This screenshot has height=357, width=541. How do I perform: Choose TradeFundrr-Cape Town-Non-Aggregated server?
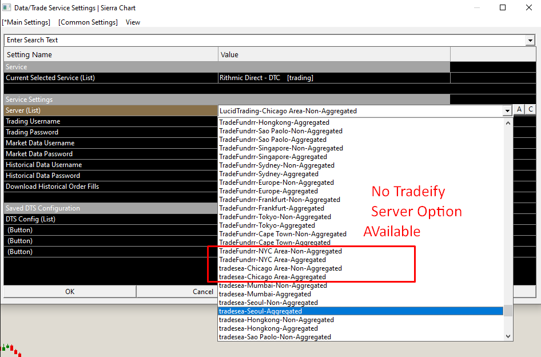pyautogui.click(x=361, y=234)
